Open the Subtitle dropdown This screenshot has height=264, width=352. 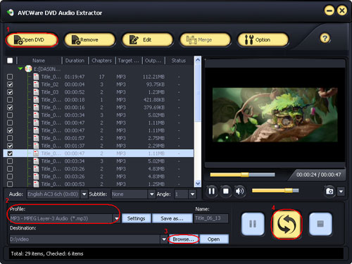pos(152,194)
